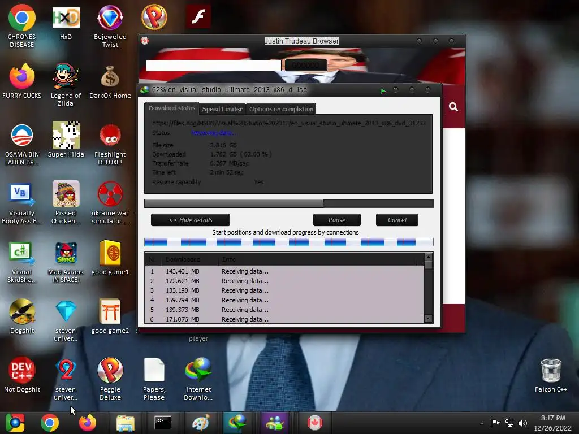
Task: Open Legend of Zilda shortcut
Action: pos(66,85)
